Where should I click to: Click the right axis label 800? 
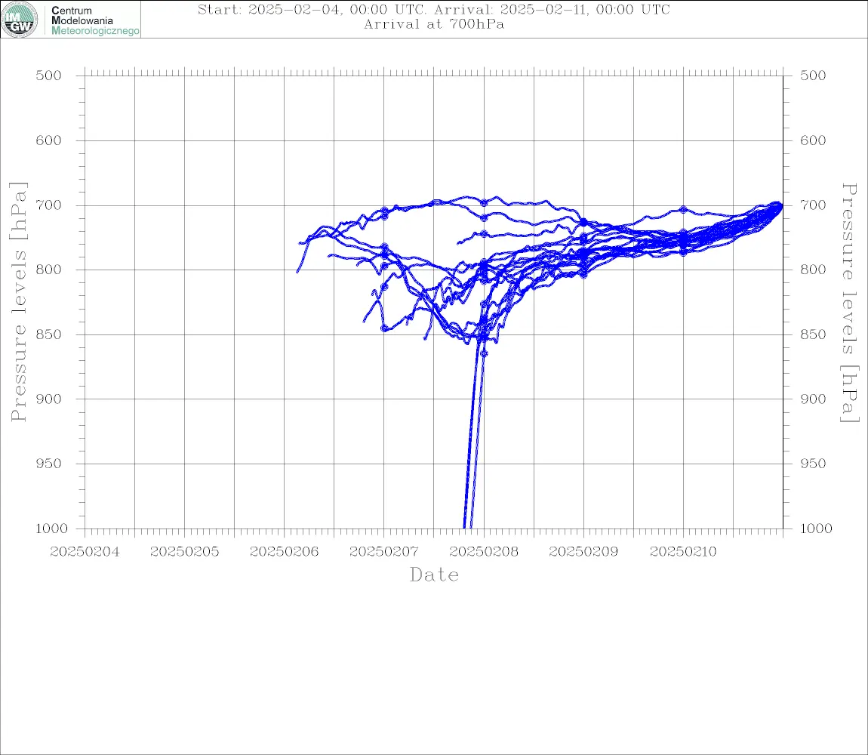click(x=813, y=270)
